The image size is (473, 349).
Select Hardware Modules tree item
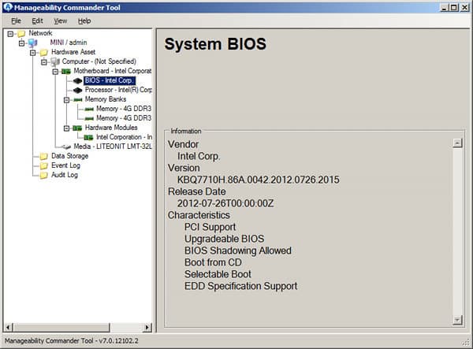[x=111, y=128]
